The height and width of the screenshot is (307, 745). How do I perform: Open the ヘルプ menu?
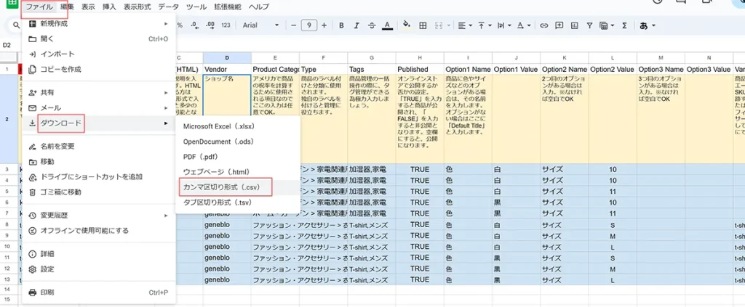point(259,7)
